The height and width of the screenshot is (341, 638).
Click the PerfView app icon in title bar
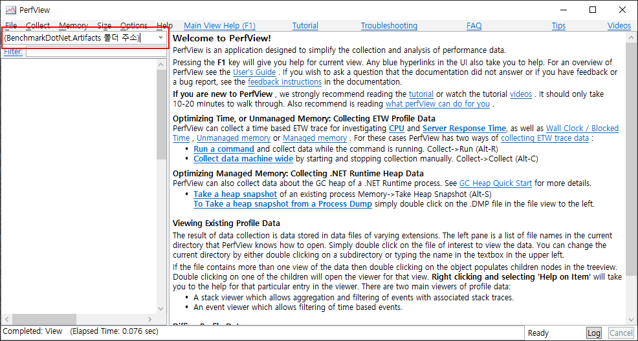click(x=10, y=10)
